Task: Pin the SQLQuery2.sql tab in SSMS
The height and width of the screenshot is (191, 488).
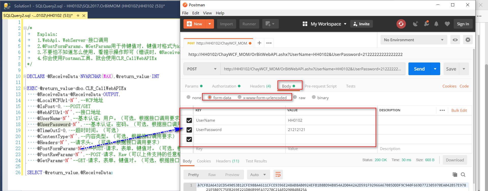Action: tap(78, 15)
